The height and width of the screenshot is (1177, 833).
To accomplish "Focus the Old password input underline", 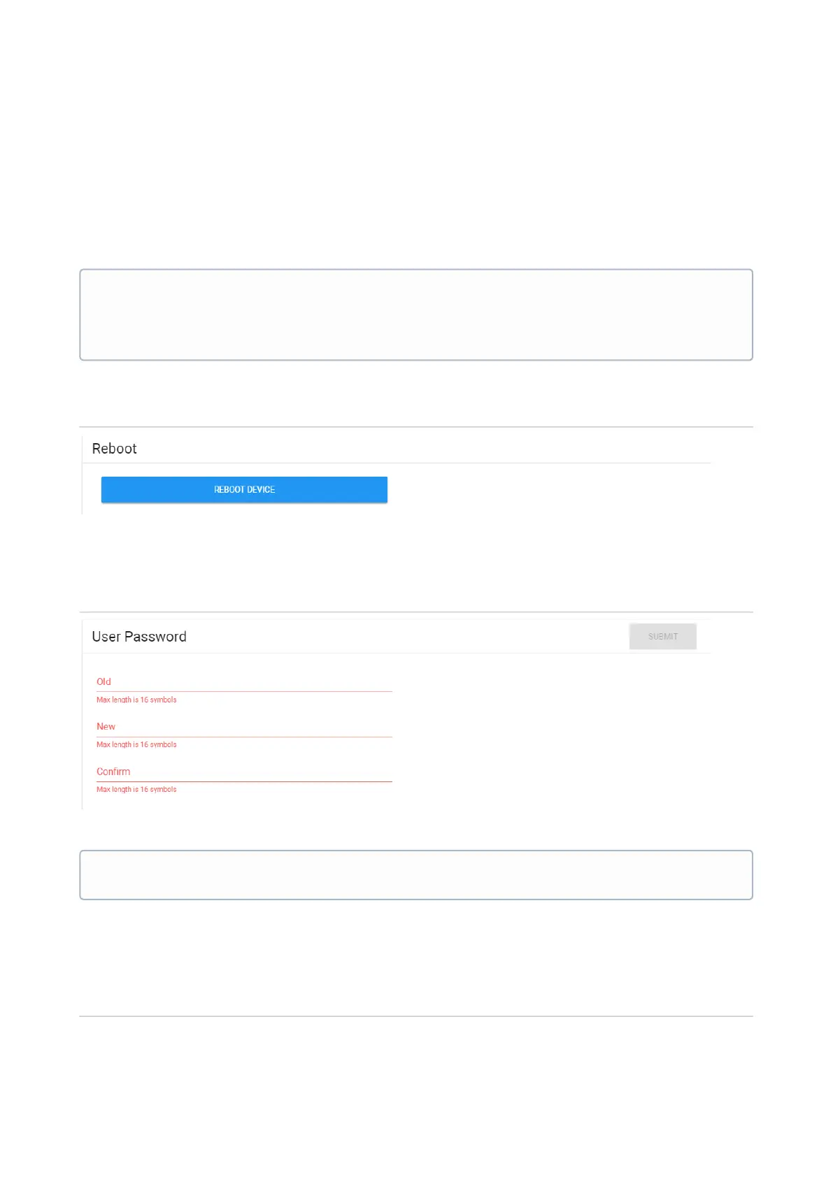I will click(x=244, y=691).
